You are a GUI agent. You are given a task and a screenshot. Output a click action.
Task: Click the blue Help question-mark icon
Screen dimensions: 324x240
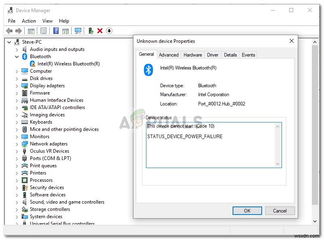[56, 31]
